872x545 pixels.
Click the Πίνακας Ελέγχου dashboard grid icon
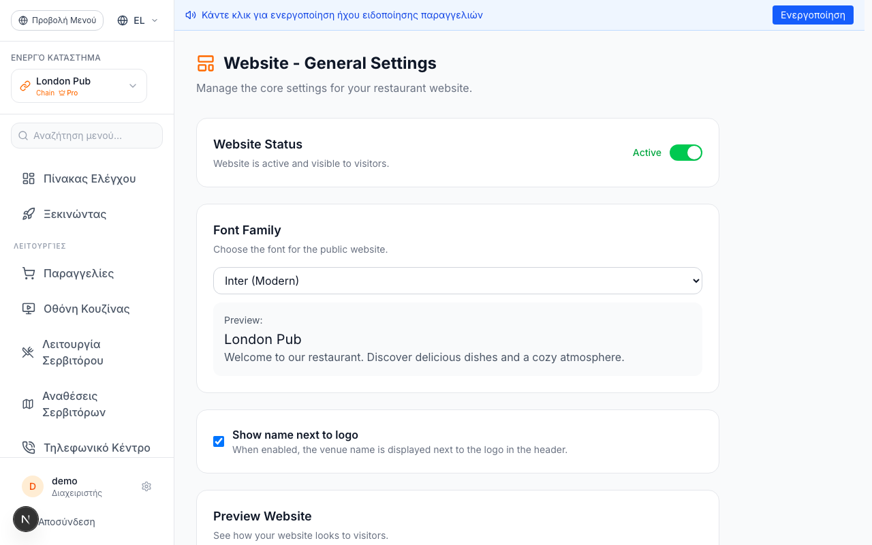(x=29, y=178)
